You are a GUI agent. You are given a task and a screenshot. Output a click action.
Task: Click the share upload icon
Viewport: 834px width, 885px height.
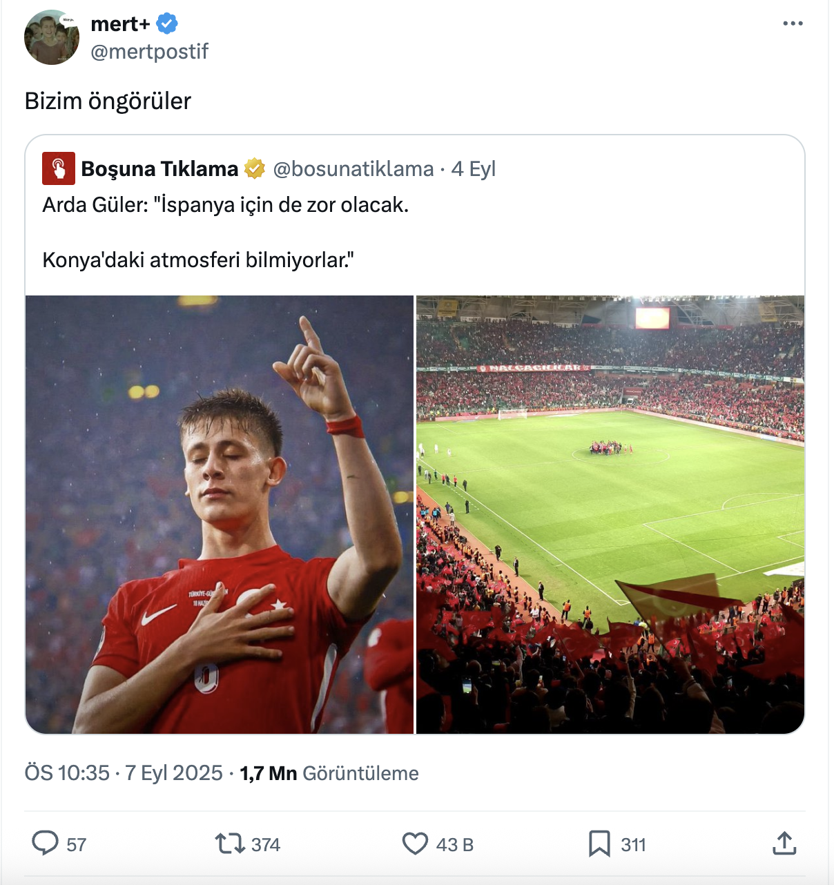tap(784, 844)
